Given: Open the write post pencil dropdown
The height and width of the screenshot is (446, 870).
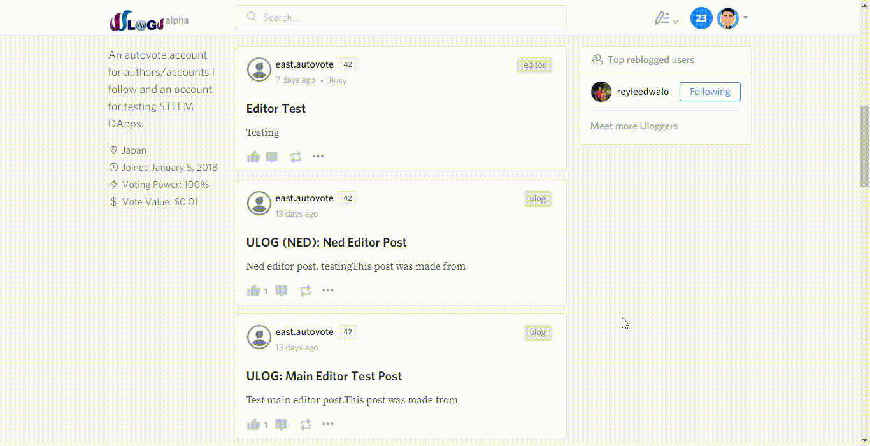Looking at the screenshot, I should [x=666, y=19].
